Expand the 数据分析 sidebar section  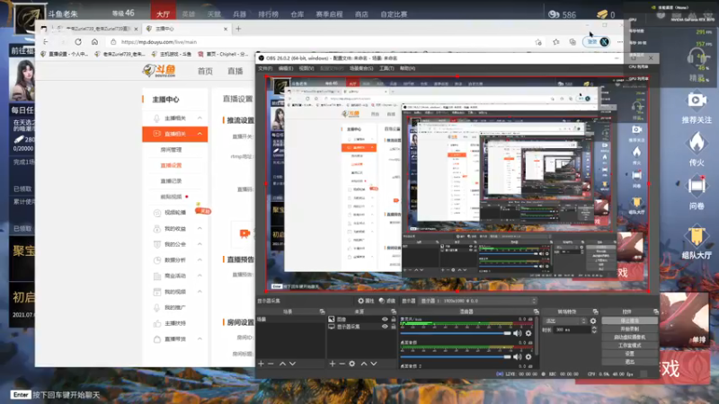(x=200, y=259)
